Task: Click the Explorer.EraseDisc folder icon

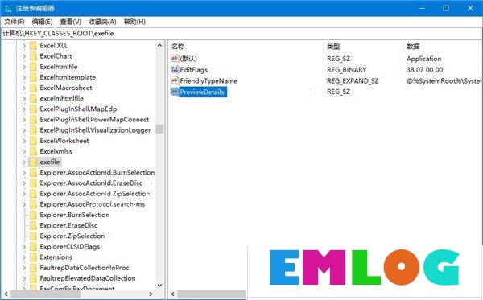Action: coord(33,225)
